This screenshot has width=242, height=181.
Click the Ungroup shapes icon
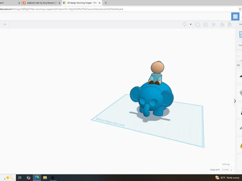pyautogui.click(x=206, y=25)
